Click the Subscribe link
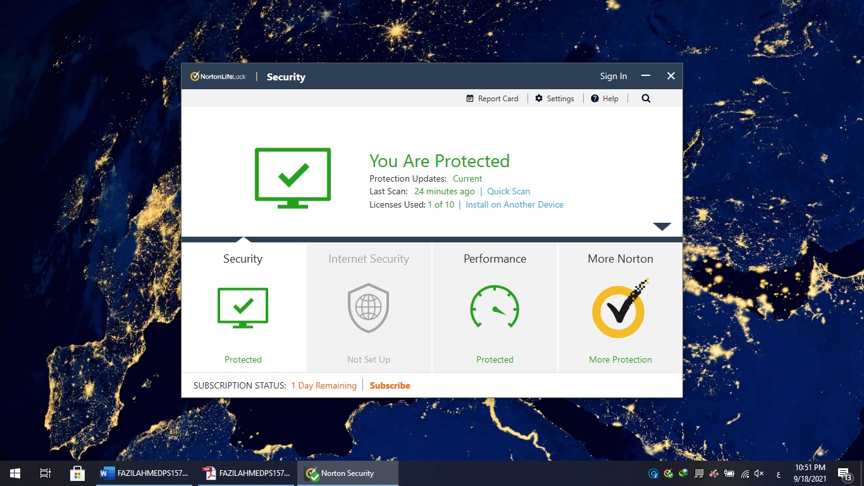The image size is (864, 486). 390,385
